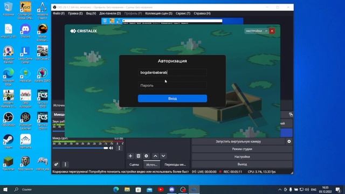Open the Правка (E) menu

point(75,13)
